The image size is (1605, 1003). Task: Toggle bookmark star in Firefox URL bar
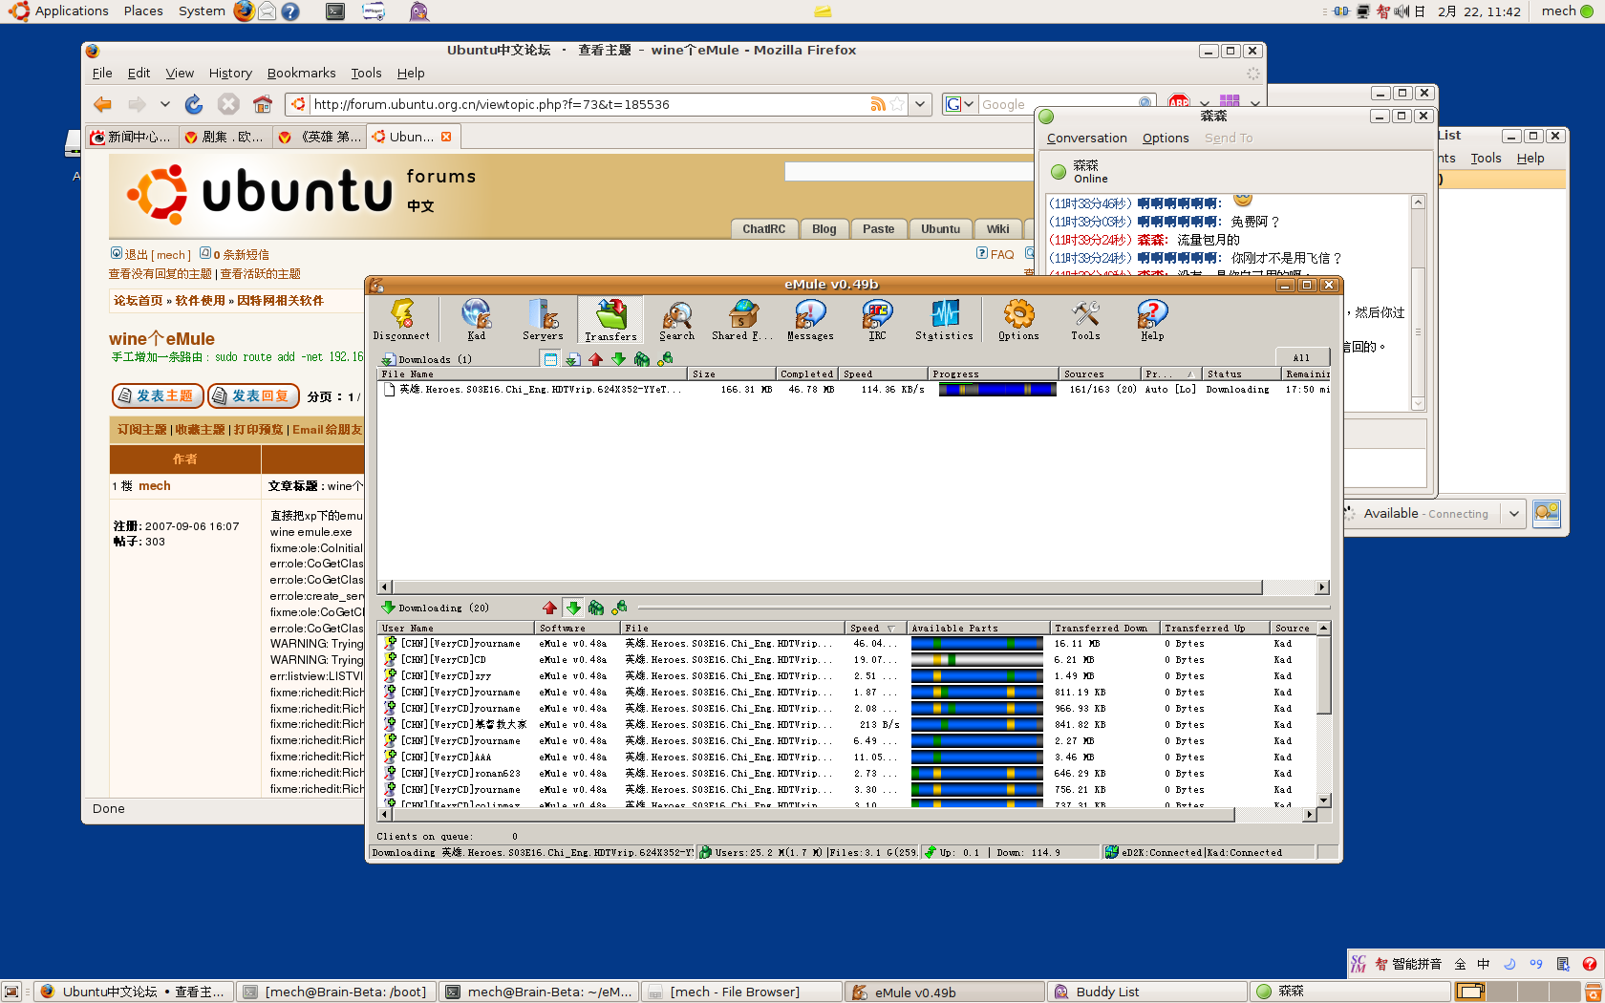click(897, 104)
